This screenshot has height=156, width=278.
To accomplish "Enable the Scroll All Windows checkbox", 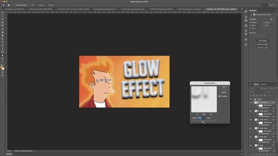I will click(14, 5).
